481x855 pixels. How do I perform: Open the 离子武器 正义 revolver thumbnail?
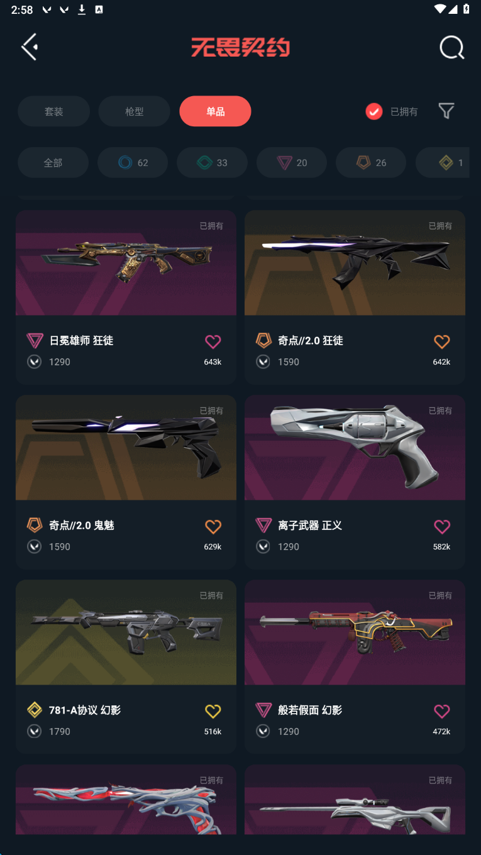[355, 448]
